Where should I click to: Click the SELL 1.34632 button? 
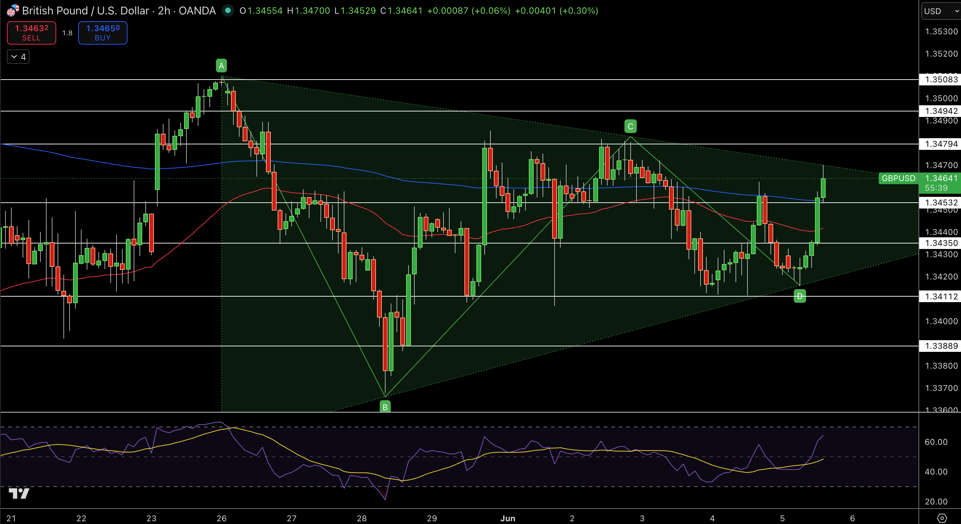point(31,33)
